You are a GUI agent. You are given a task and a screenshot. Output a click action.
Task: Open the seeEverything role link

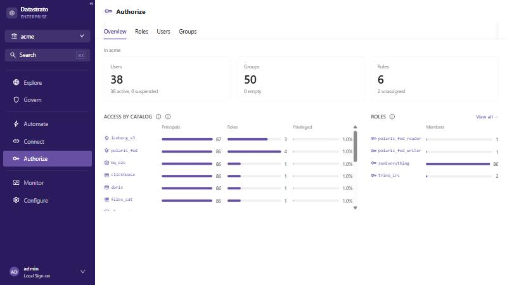coord(394,163)
